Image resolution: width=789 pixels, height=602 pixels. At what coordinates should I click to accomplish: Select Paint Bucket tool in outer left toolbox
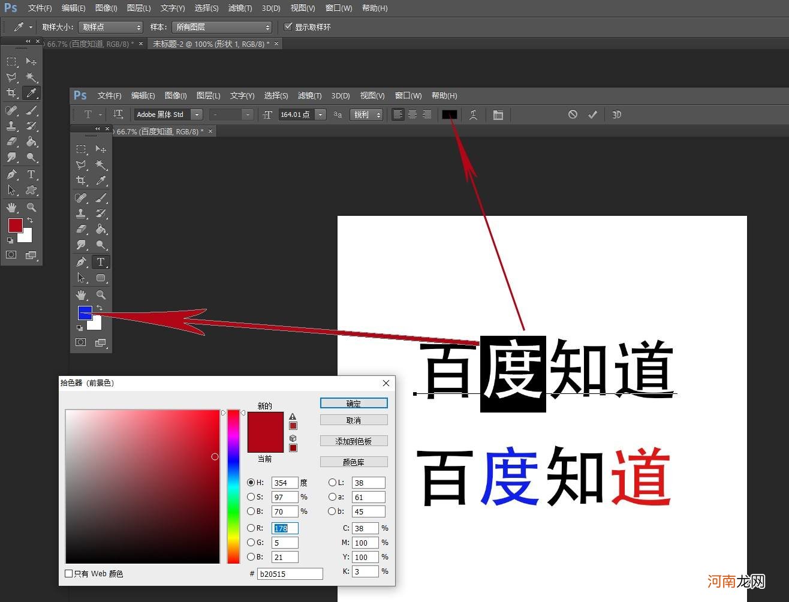[x=31, y=142]
